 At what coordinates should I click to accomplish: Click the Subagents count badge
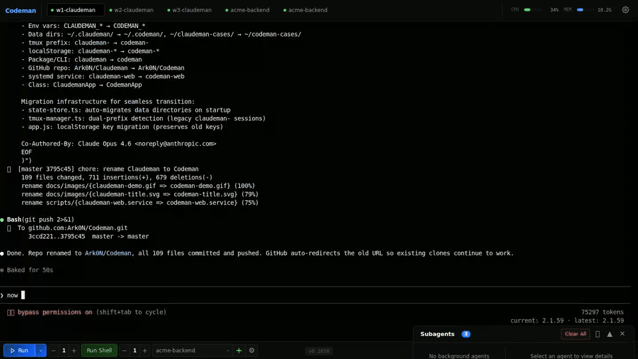click(466, 334)
